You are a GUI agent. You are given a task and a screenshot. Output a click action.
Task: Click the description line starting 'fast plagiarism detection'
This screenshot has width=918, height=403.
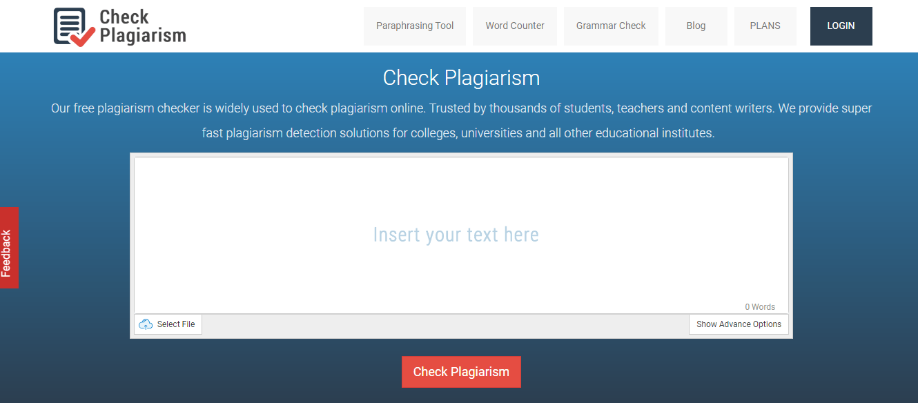point(458,132)
